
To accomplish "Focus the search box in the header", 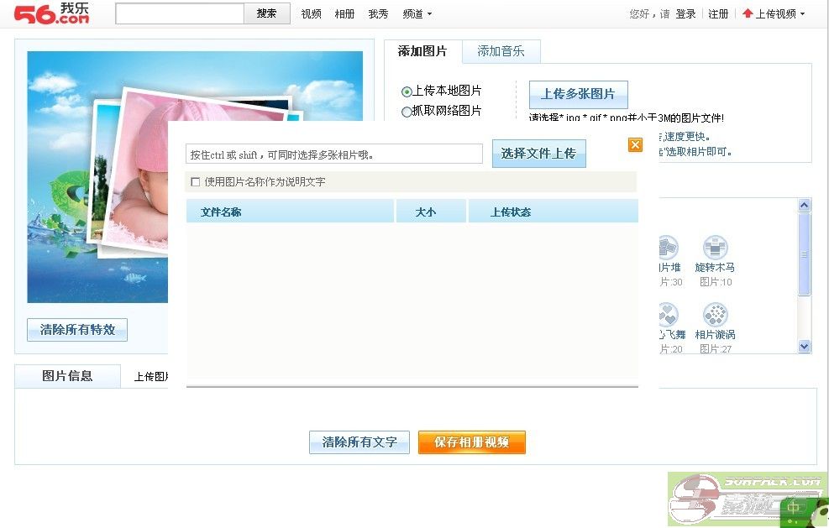I will [180, 13].
